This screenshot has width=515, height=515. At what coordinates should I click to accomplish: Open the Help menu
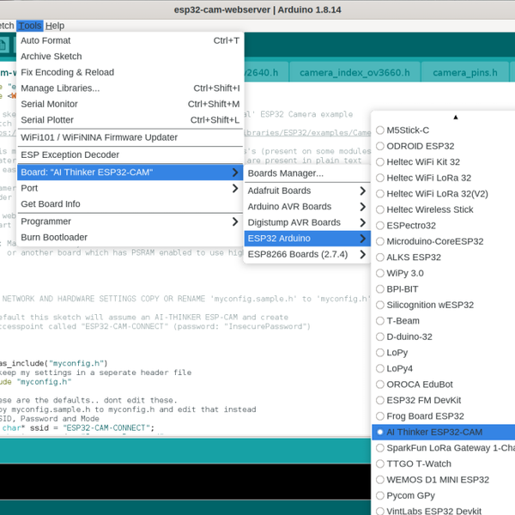54,26
